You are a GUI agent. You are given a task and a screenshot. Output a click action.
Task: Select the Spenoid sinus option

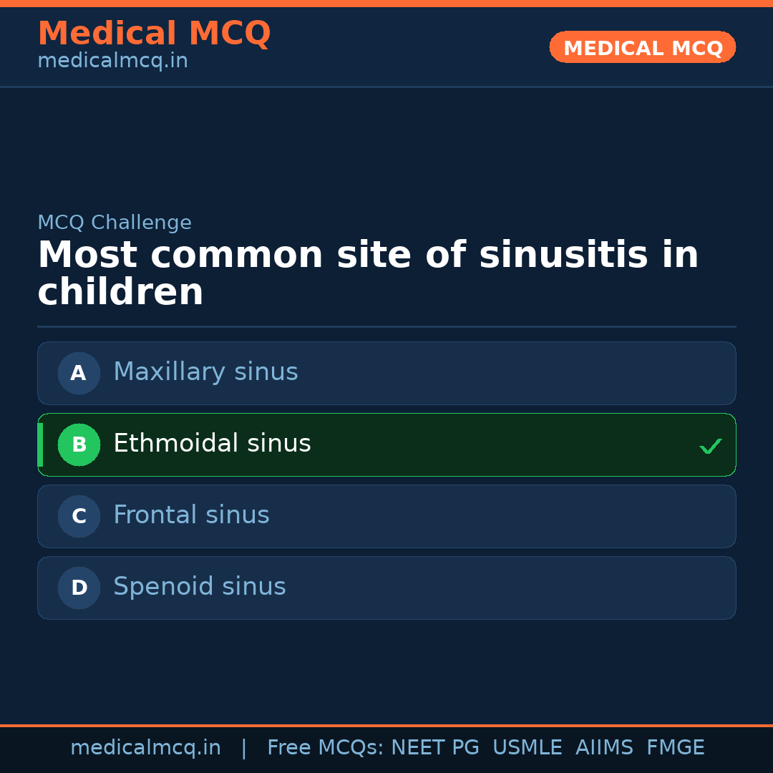(199, 587)
